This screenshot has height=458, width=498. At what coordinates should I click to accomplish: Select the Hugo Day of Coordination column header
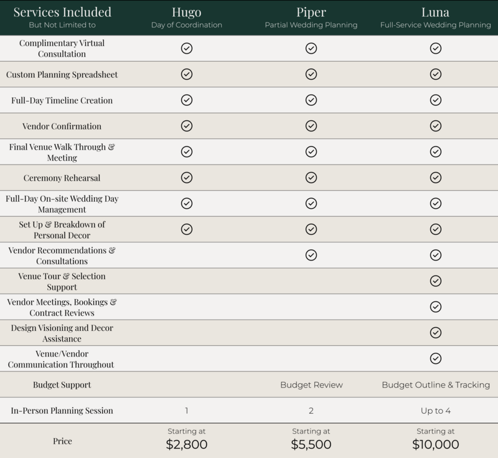[186, 17]
